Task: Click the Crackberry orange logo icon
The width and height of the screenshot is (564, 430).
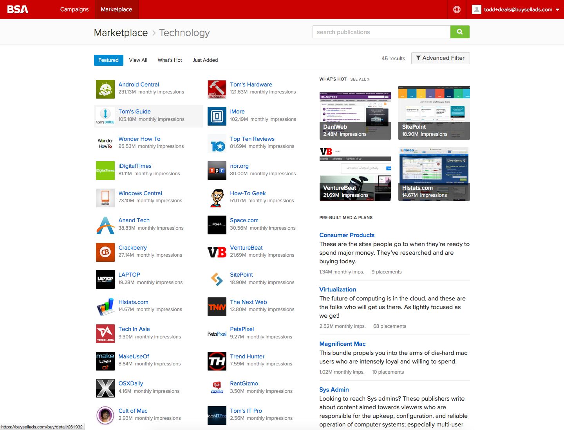Action: pos(105,252)
